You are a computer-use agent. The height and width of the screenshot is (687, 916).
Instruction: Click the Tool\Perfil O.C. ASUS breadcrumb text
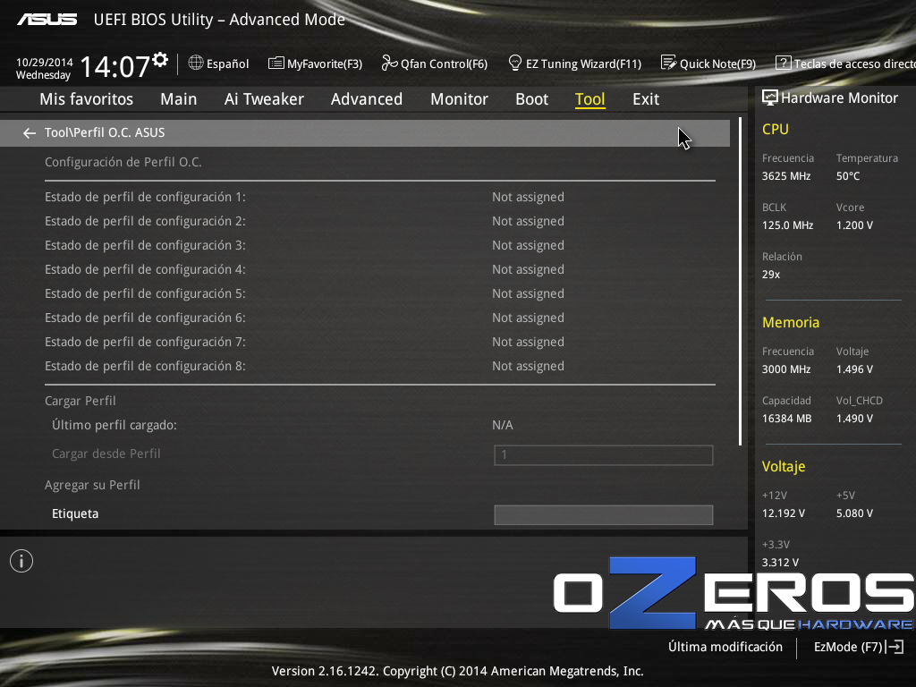pos(105,132)
